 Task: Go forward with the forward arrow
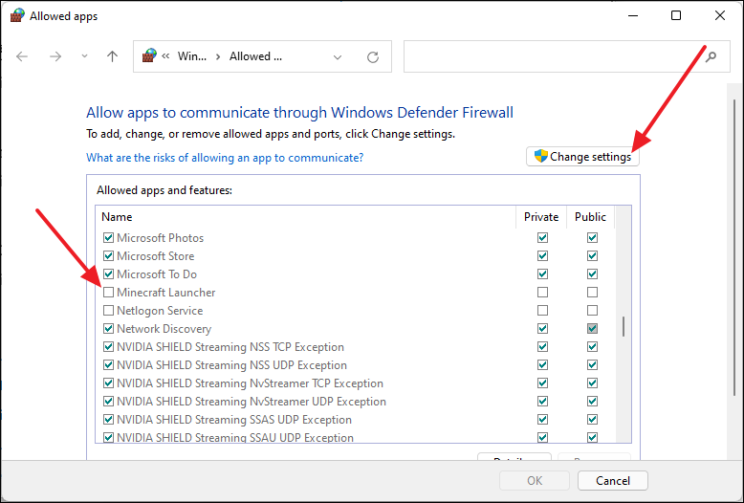tap(56, 56)
